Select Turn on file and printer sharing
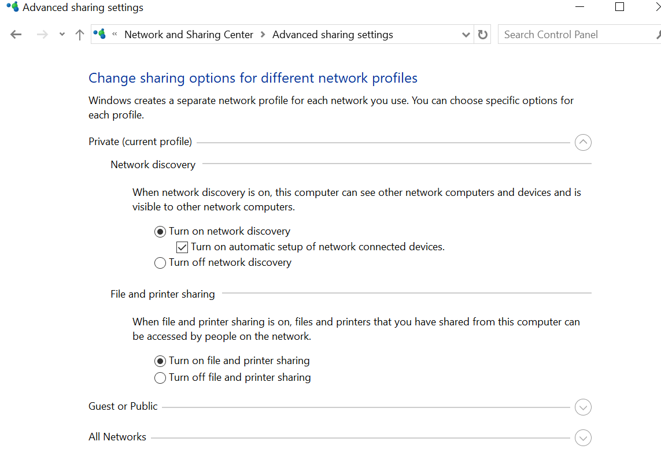This screenshot has height=460, width=661. [160, 361]
